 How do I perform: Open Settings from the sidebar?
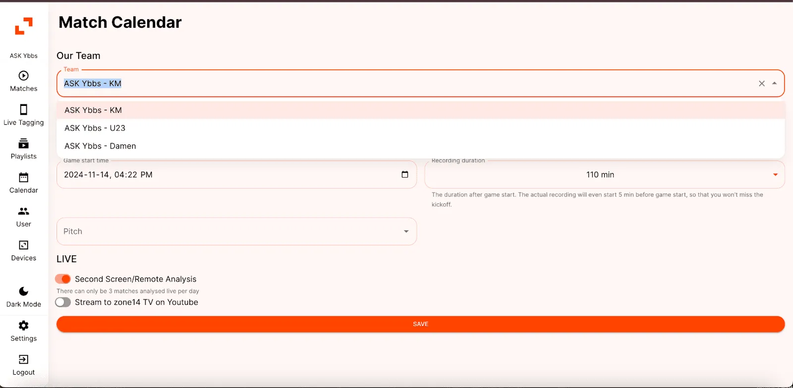point(24,332)
